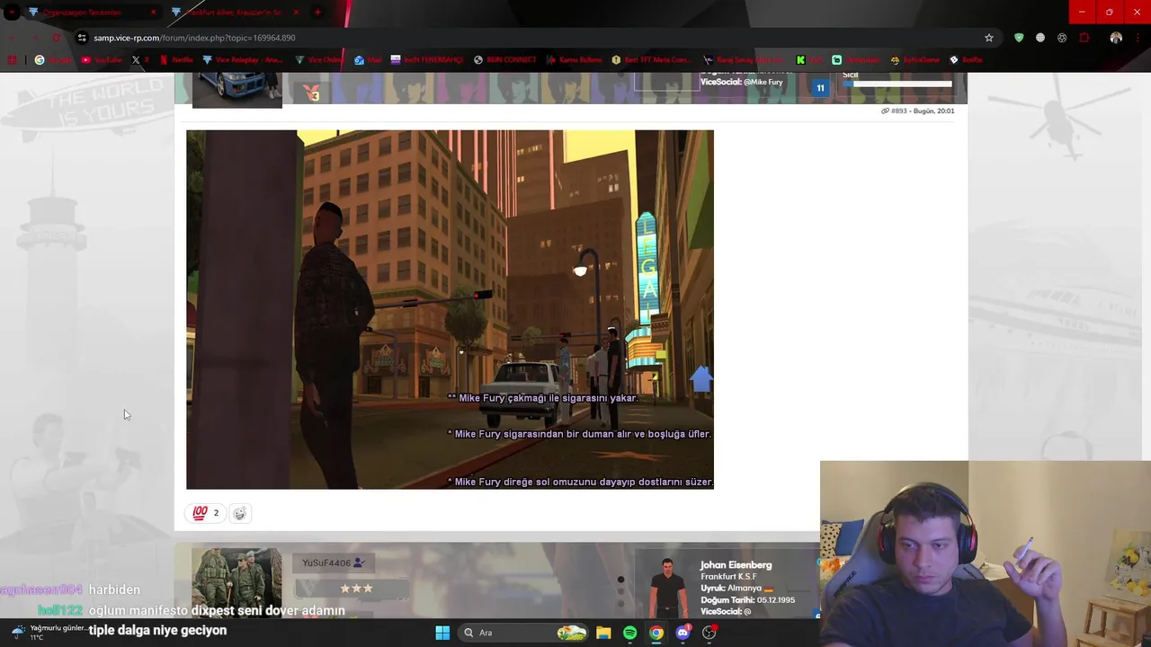The height and width of the screenshot is (647, 1151).
Task: Open a new browser tab
Action: coord(317,13)
